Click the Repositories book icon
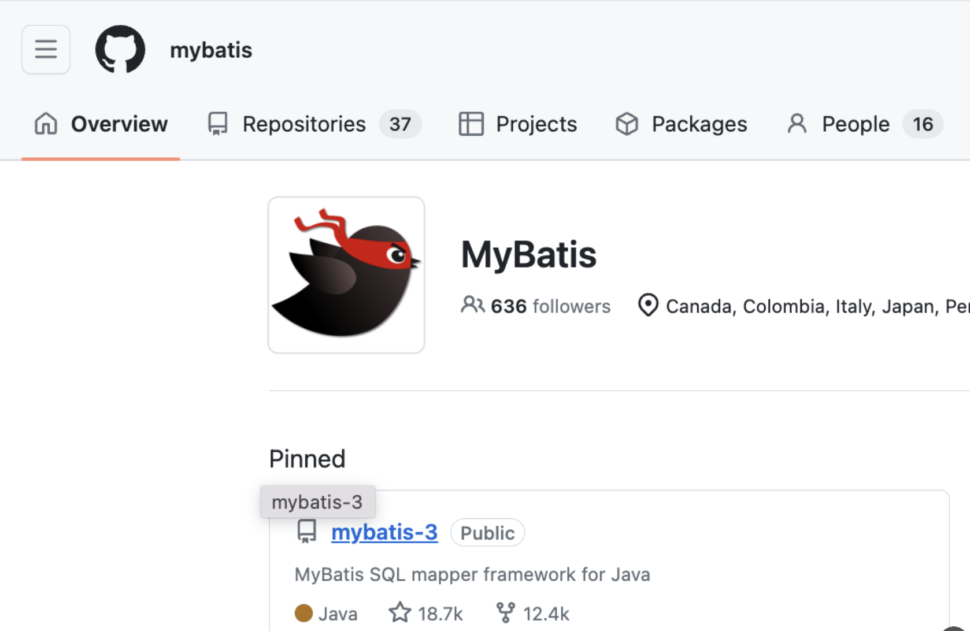The image size is (970, 631). tap(218, 124)
